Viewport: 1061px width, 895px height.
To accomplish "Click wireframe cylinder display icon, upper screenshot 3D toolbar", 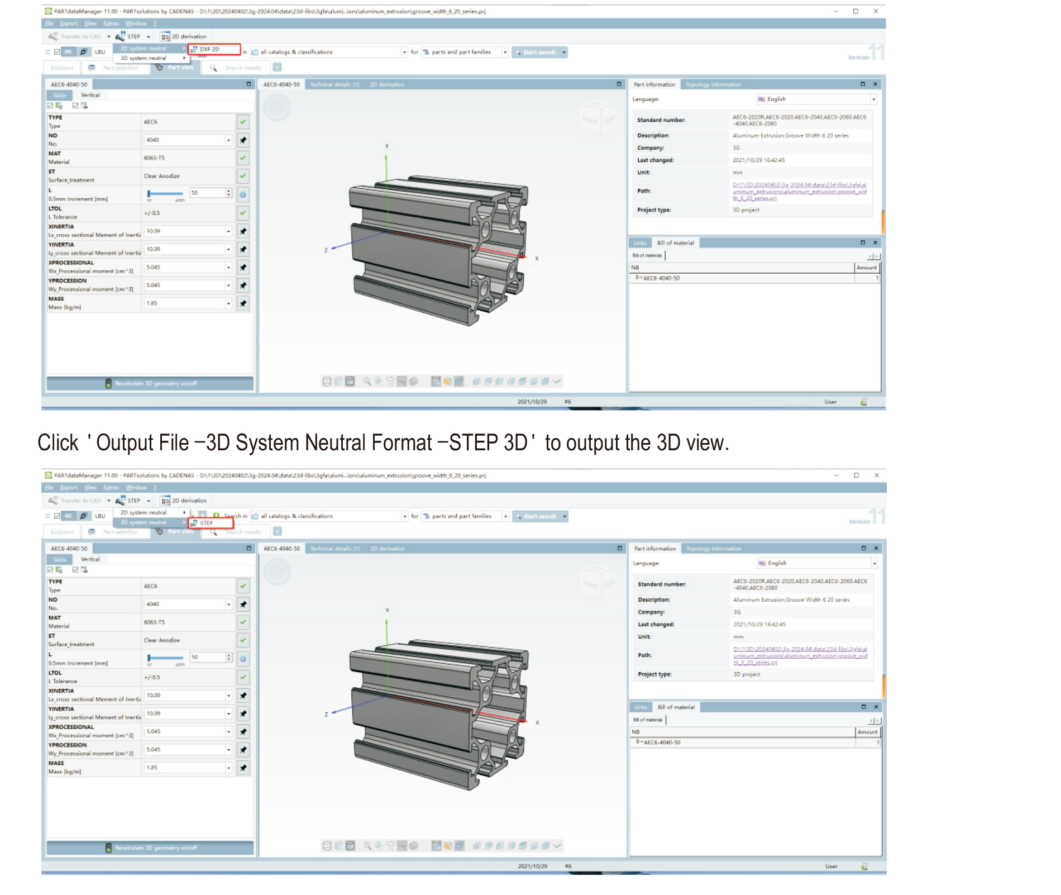I will tap(327, 382).
